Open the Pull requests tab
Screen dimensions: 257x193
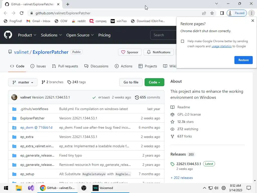click(x=65, y=66)
